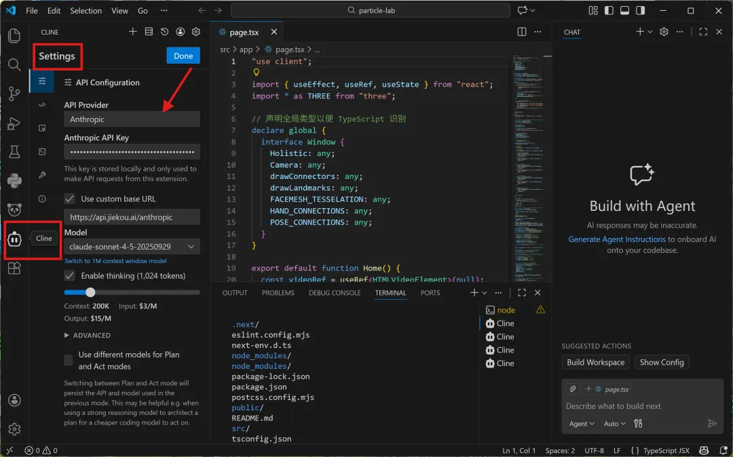Click the particle-lab command center search box

click(371, 10)
